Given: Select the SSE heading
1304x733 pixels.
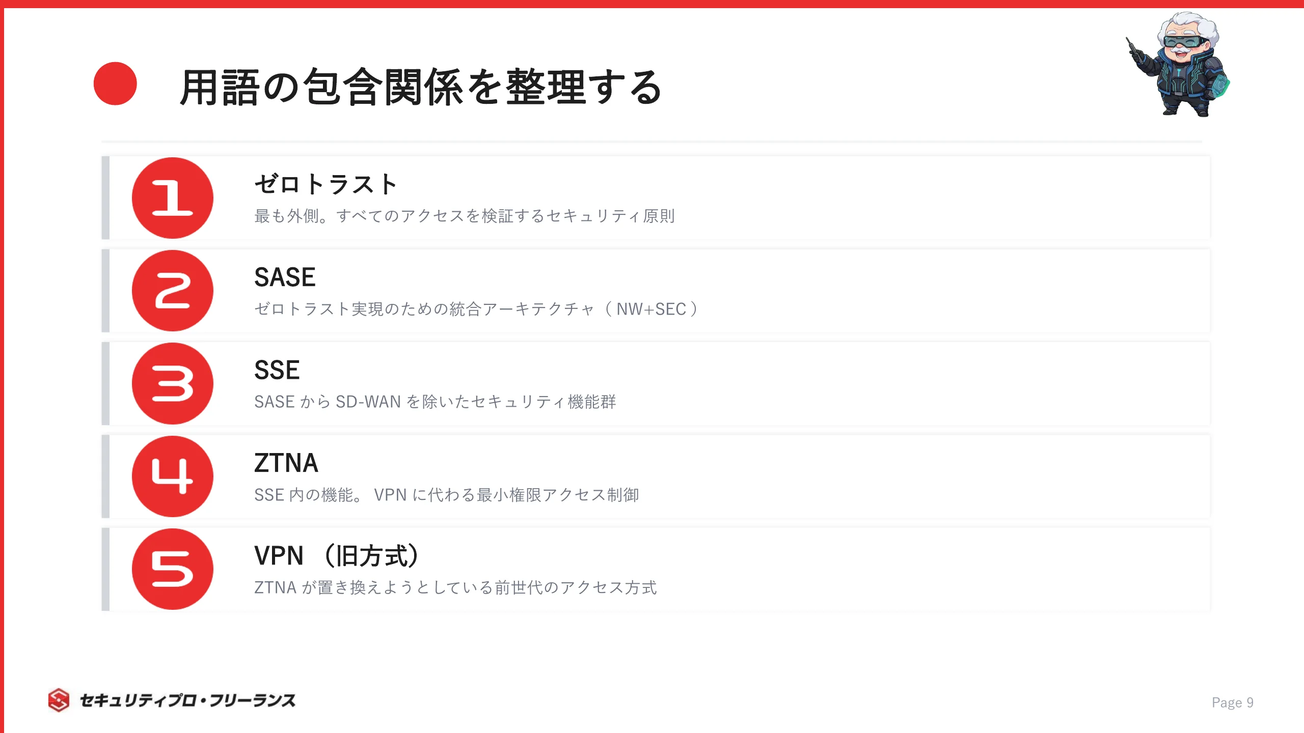Looking at the screenshot, I should click(x=277, y=370).
